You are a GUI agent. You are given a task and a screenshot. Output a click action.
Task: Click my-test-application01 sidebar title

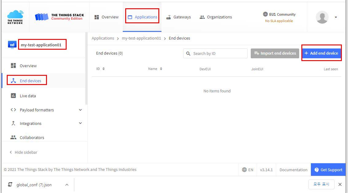pyautogui.click(x=41, y=45)
